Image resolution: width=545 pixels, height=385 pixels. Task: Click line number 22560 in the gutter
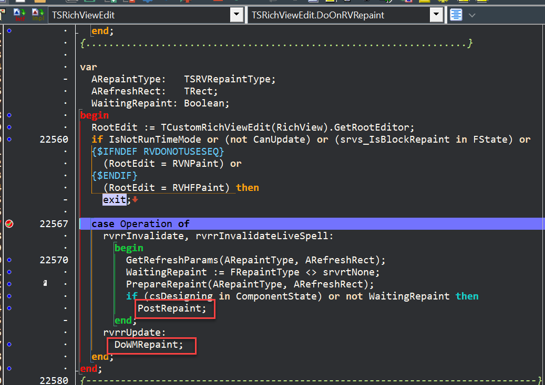54,140
